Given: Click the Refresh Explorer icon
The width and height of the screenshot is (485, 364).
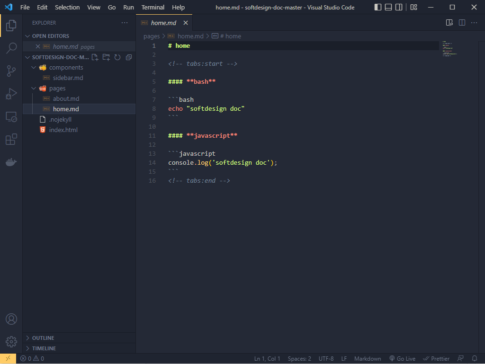Looking at the screenshot, I should pos(117,57).
